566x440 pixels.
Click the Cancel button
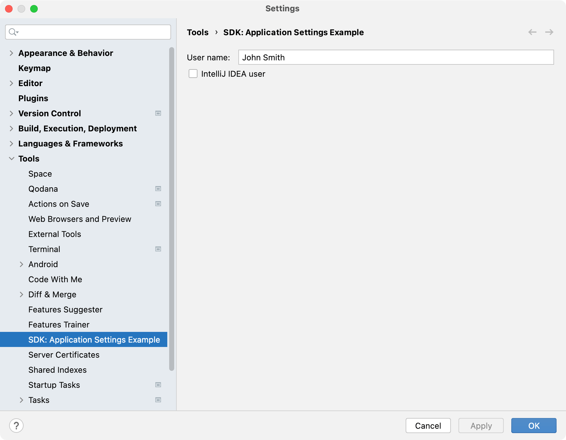(428, 426)
